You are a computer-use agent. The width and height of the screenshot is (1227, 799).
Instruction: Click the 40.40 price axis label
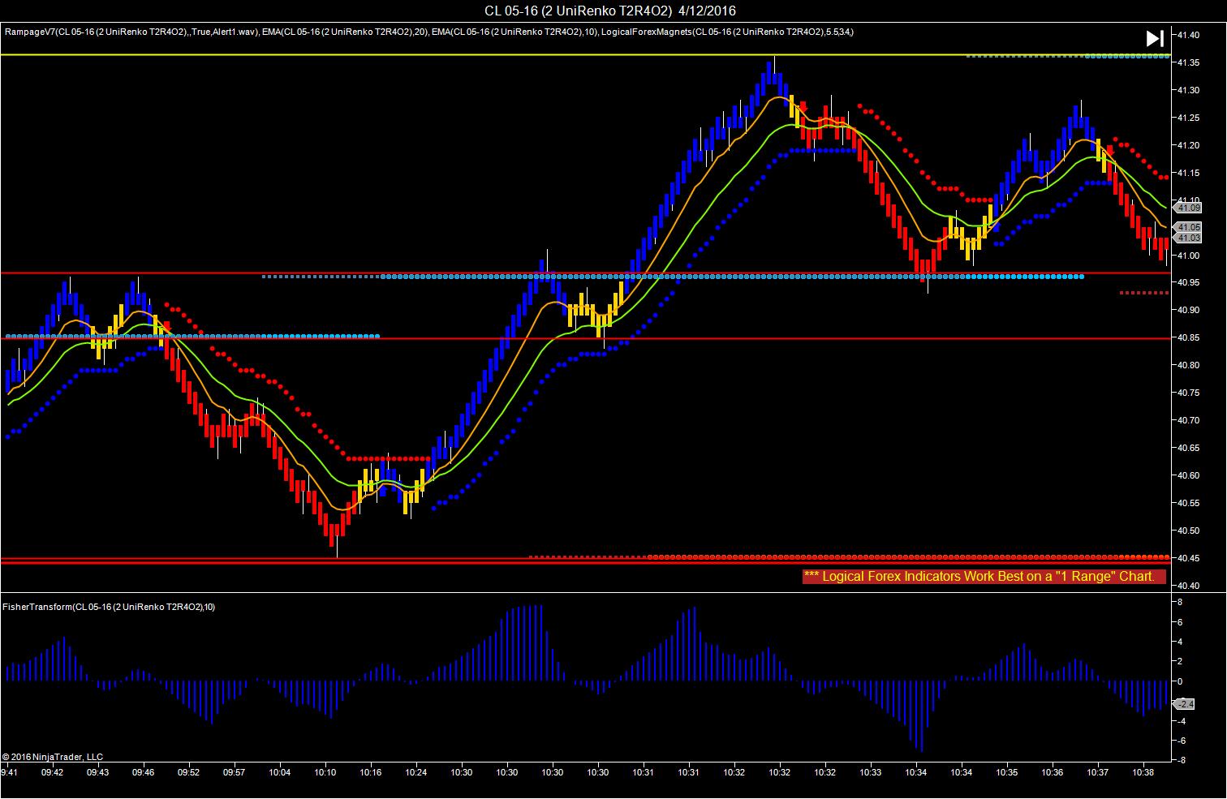click(1189, 586)
